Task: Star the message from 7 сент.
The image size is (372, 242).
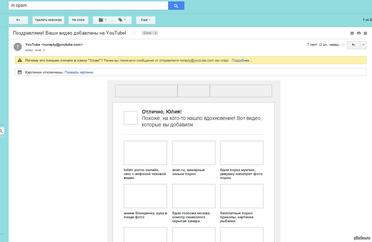Action: tap(343, 45)
